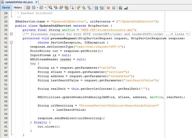Click the Shift Line Left icon
This screenshot has width=192, height=138.
[96, 8]
